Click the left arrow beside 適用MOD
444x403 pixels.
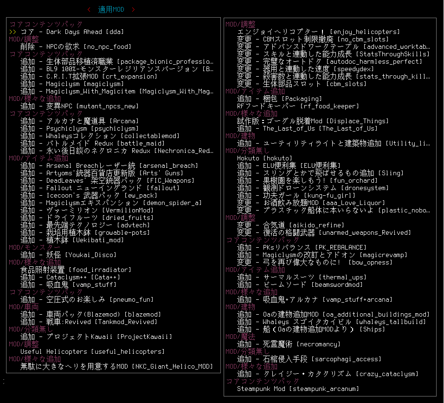[x=89, y=10]
